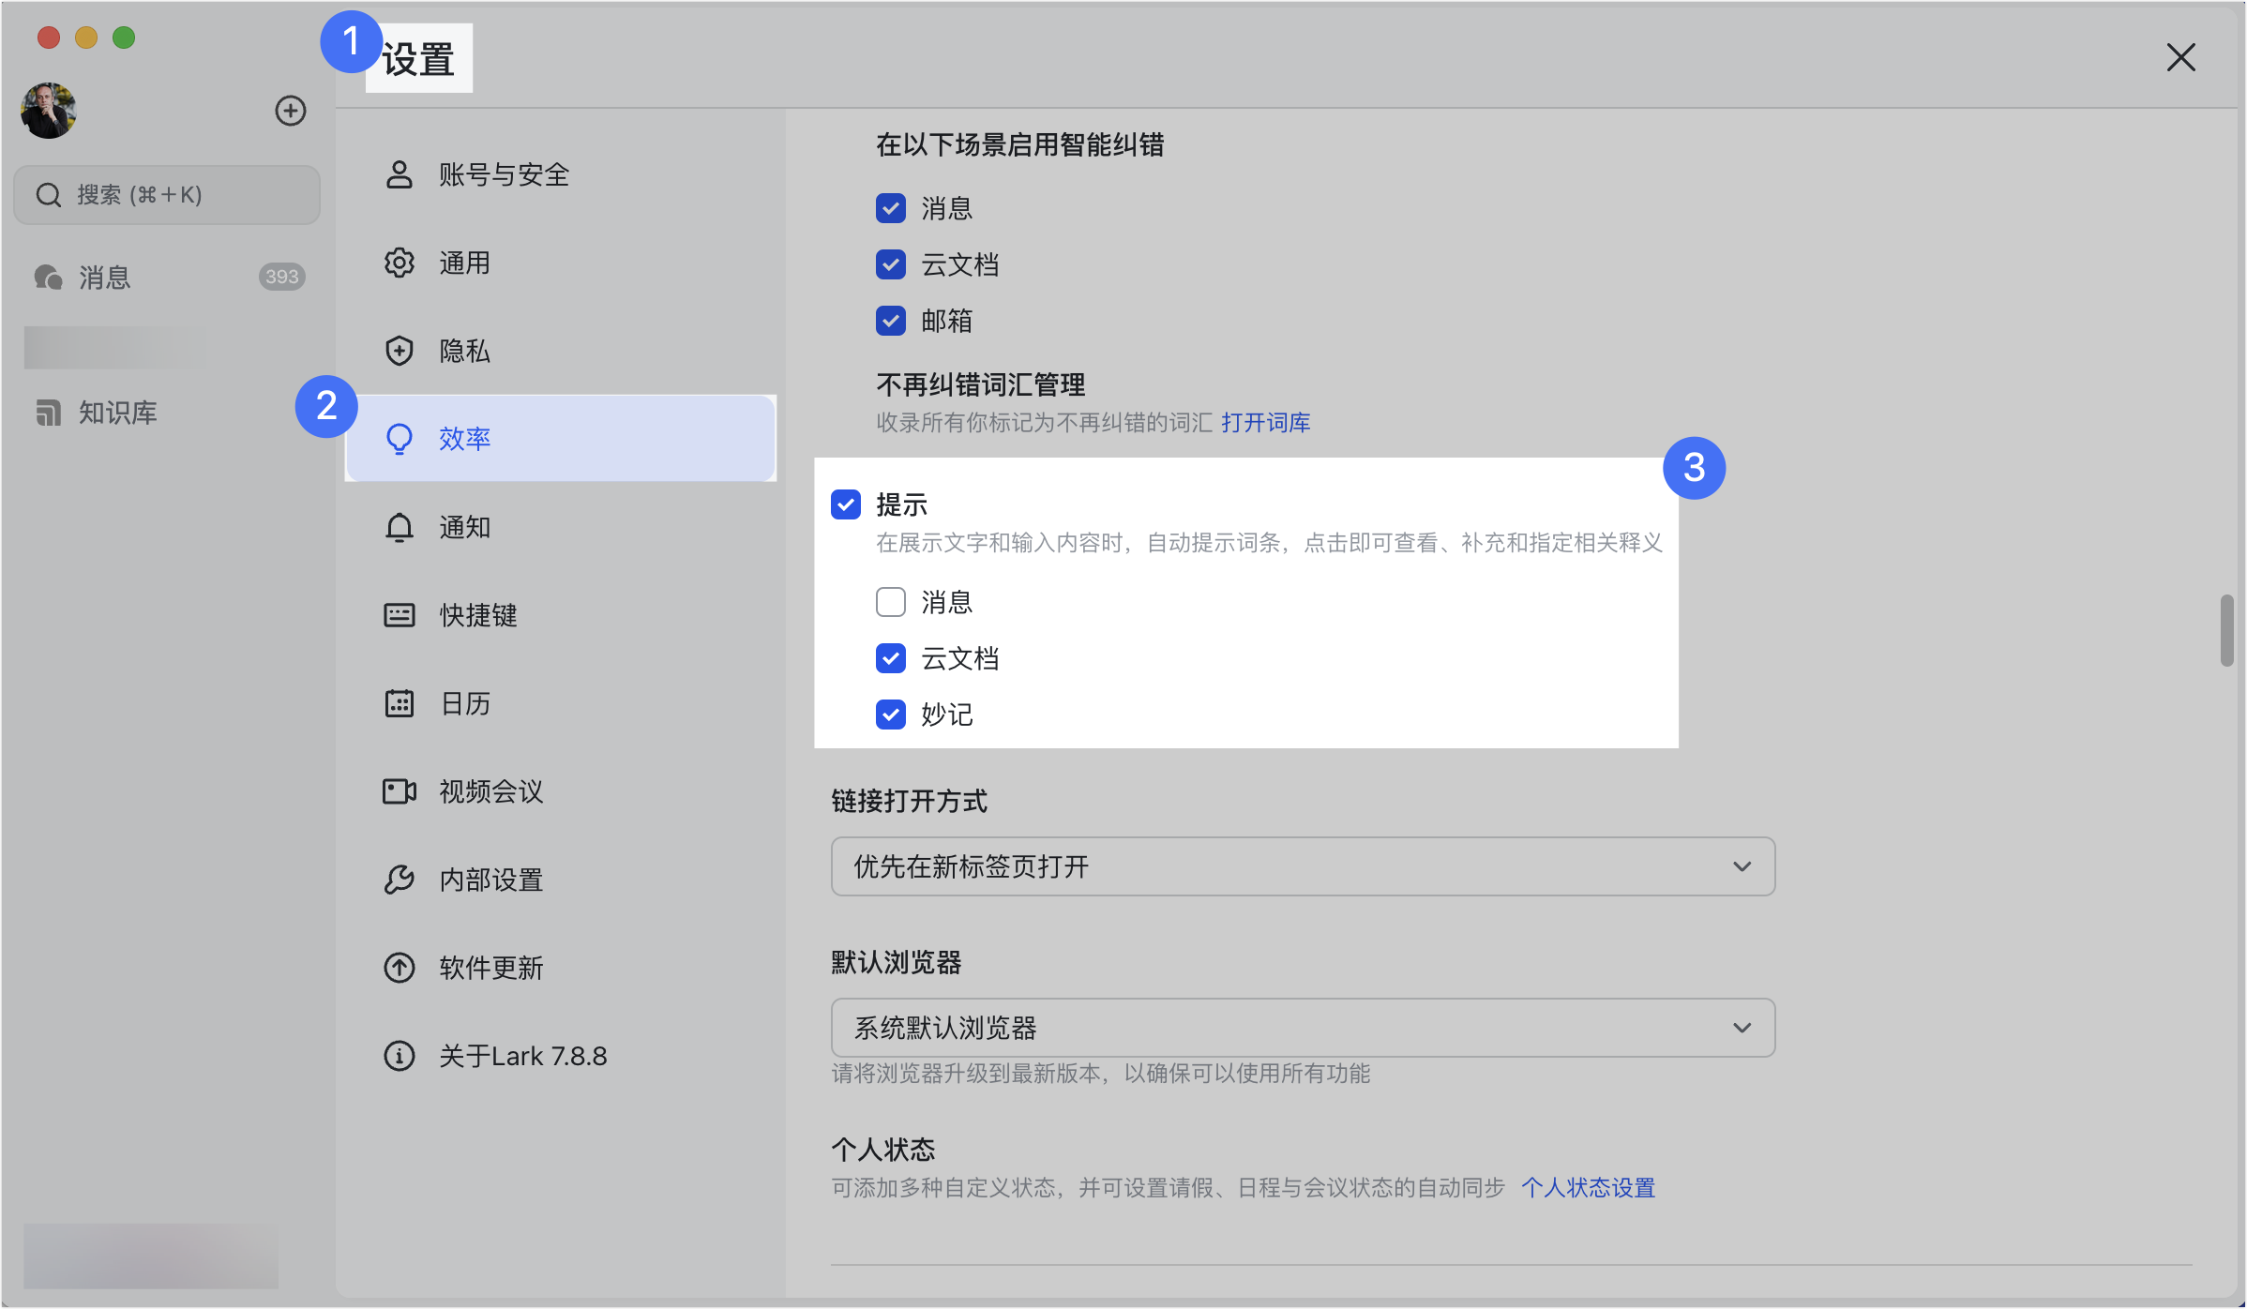Click the 搜索 search input field
The width and height of the screenshot is (2247, 1309).
click(167, 195)
